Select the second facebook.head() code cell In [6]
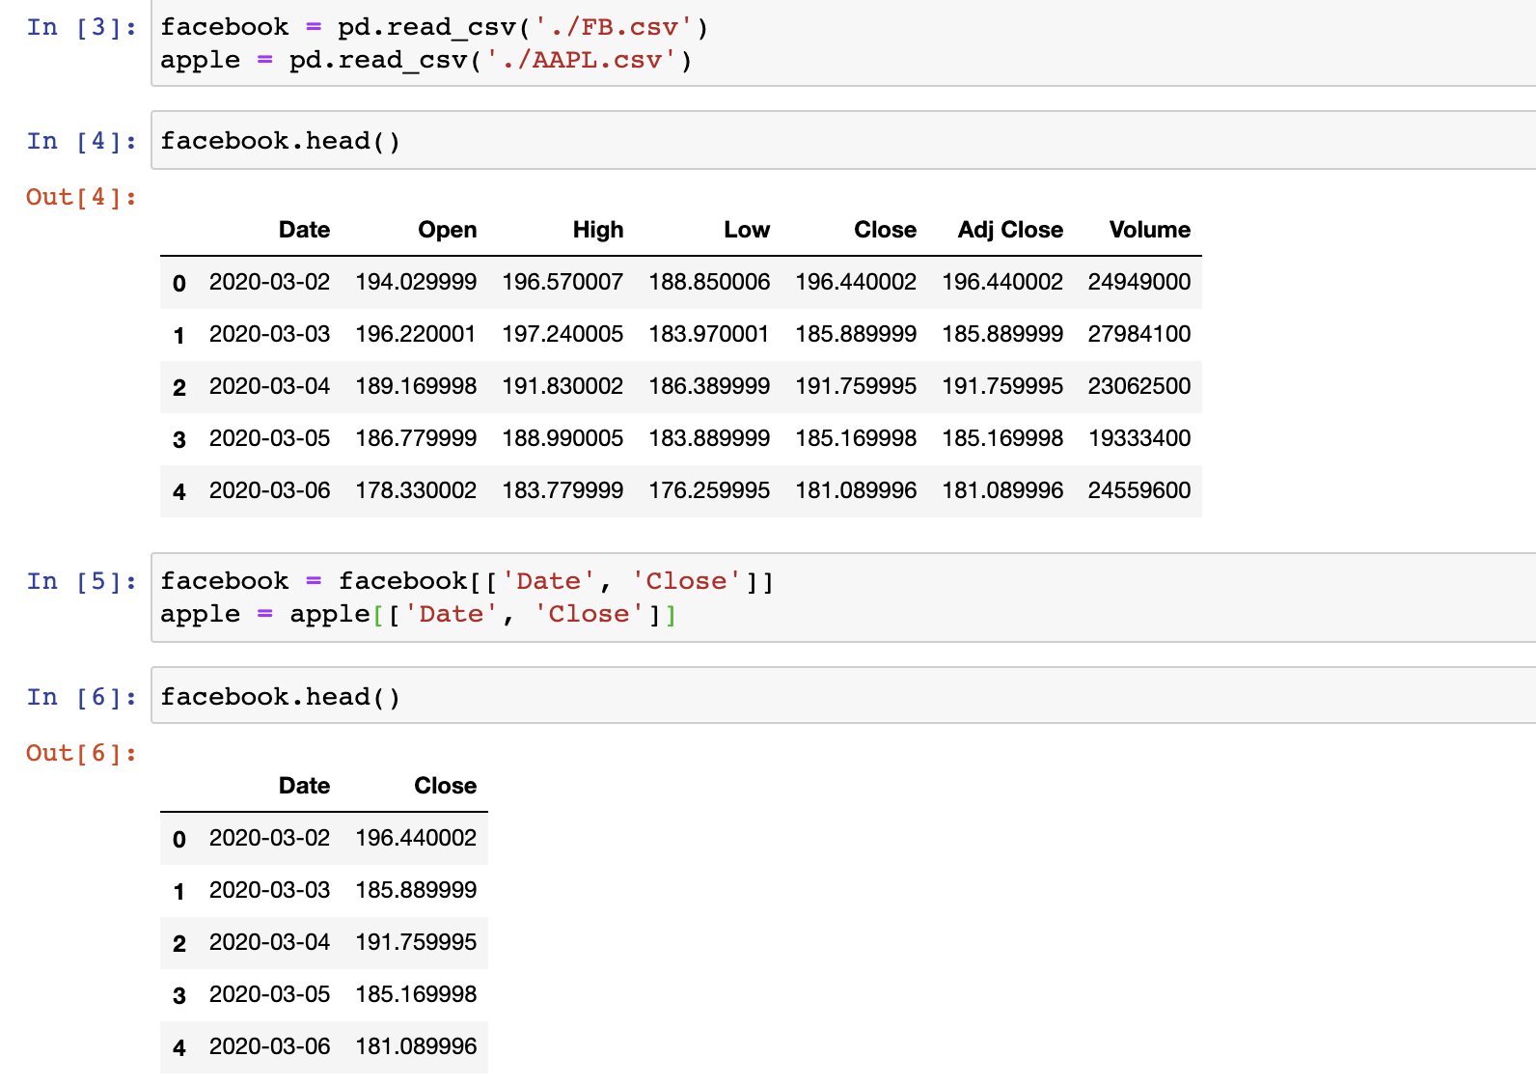 tap(843, 696)
